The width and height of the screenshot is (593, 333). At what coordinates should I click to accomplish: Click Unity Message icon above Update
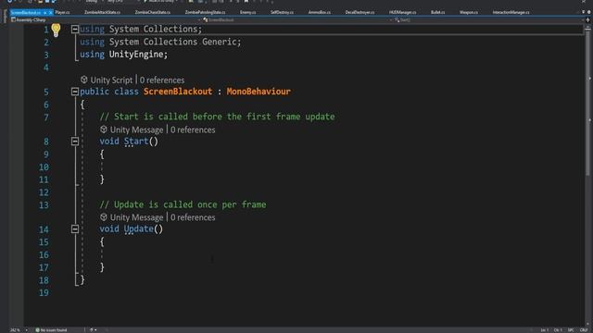click(104, 217)
